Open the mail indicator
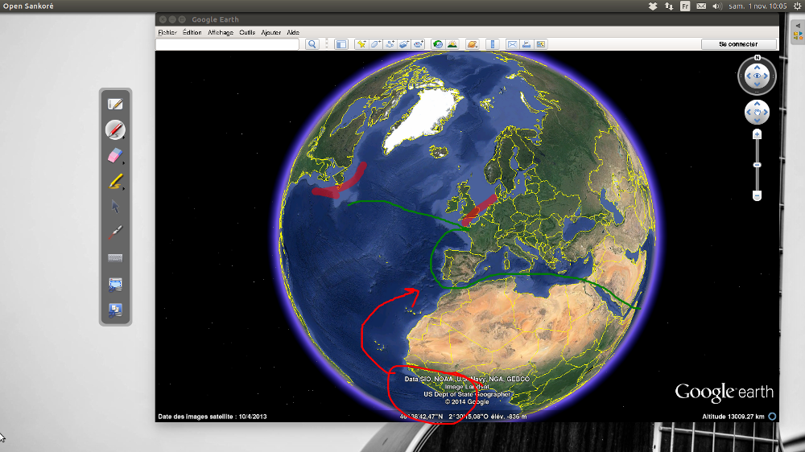The width and height of the screenshot is (805, 452). tap(701, 6)
